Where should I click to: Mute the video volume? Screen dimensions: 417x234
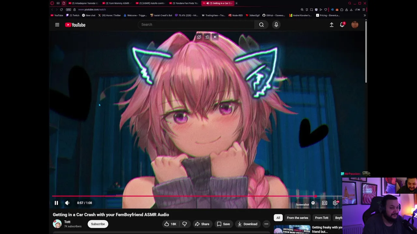pyautogui.click(x=67, y=203)
